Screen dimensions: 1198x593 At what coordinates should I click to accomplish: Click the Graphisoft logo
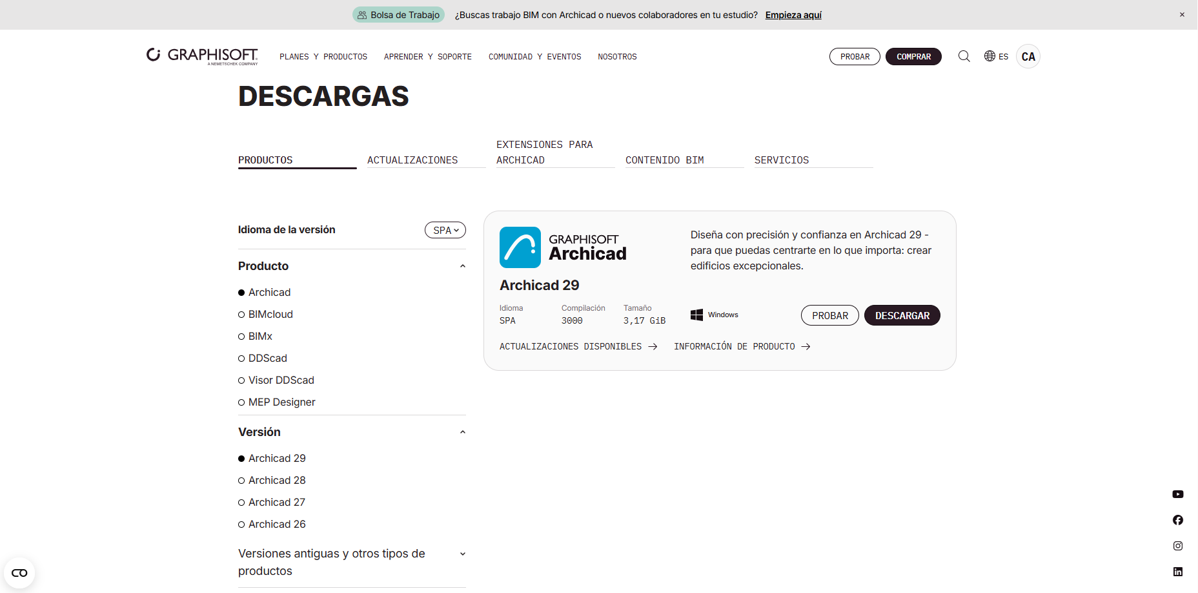[x=202, y=56]
